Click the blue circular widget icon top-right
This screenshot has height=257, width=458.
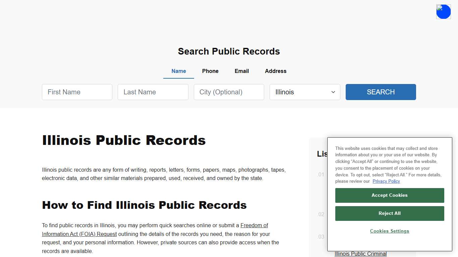(x=443, y=11)
